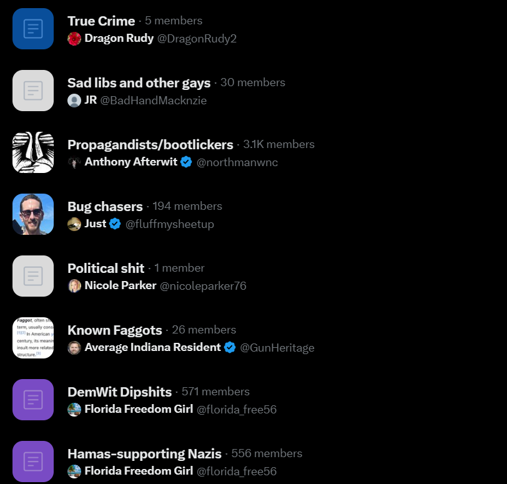The width and height of the screenshot is (507, 484).
Task: Click Nicole Parker's small profile avatar
Action: [74, 286]
